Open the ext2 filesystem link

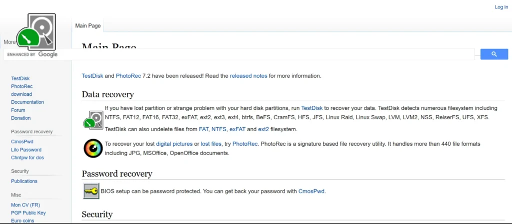pyautogui.click(x=263, y=129)
